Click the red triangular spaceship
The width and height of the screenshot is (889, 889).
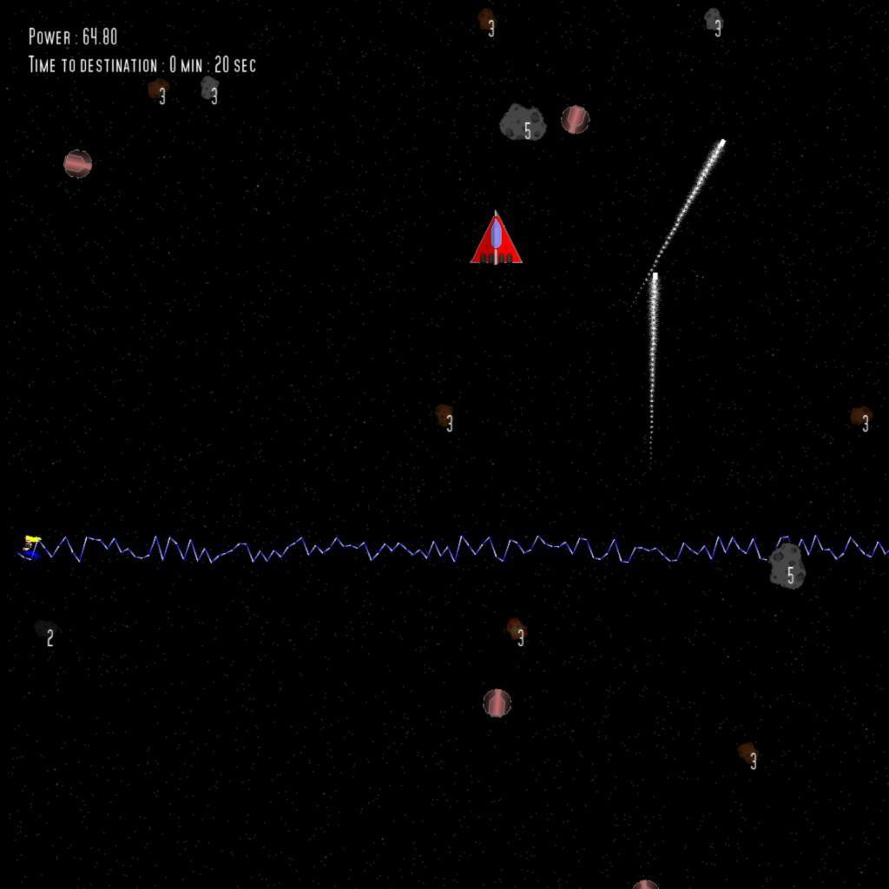point(496,238)
